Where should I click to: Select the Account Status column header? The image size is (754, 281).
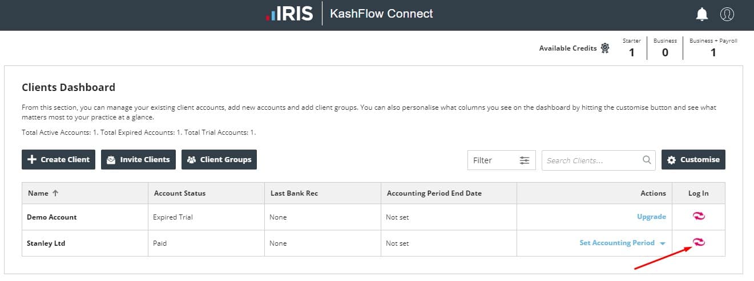point(179,193)
